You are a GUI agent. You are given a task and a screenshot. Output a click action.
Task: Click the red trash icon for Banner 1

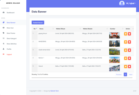point(129,58)
